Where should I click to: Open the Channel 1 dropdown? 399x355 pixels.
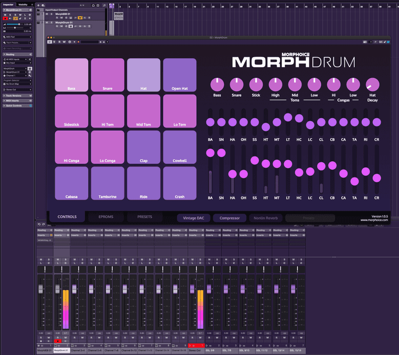click(15, 76)
